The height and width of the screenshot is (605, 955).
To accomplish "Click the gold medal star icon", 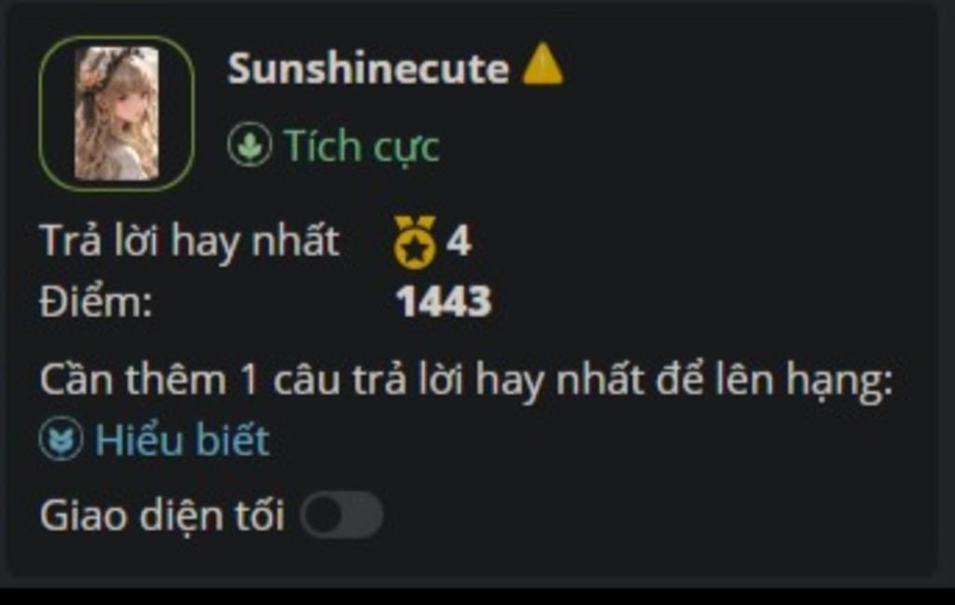I will 415,242.
